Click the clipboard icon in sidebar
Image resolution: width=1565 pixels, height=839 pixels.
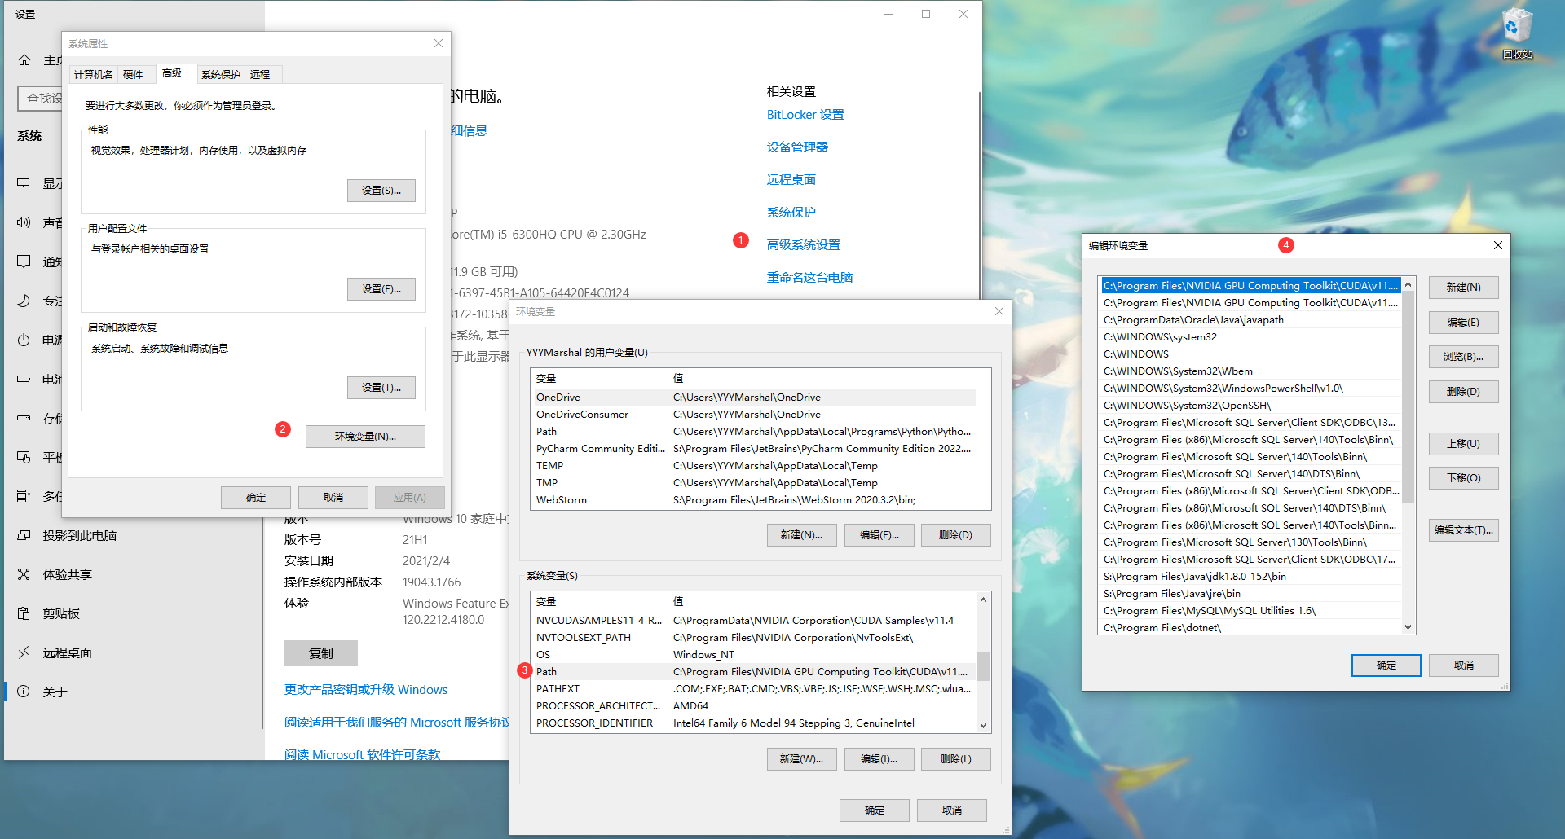click(x=24, y=613)
